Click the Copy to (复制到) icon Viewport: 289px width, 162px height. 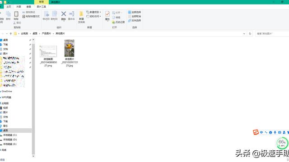[54, 14]
